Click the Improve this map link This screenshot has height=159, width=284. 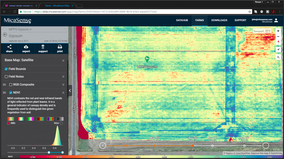point(259,153)
